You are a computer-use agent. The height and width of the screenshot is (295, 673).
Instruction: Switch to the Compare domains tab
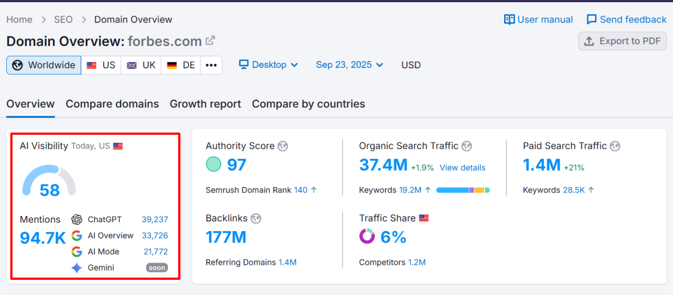click(x=112, y=104)
